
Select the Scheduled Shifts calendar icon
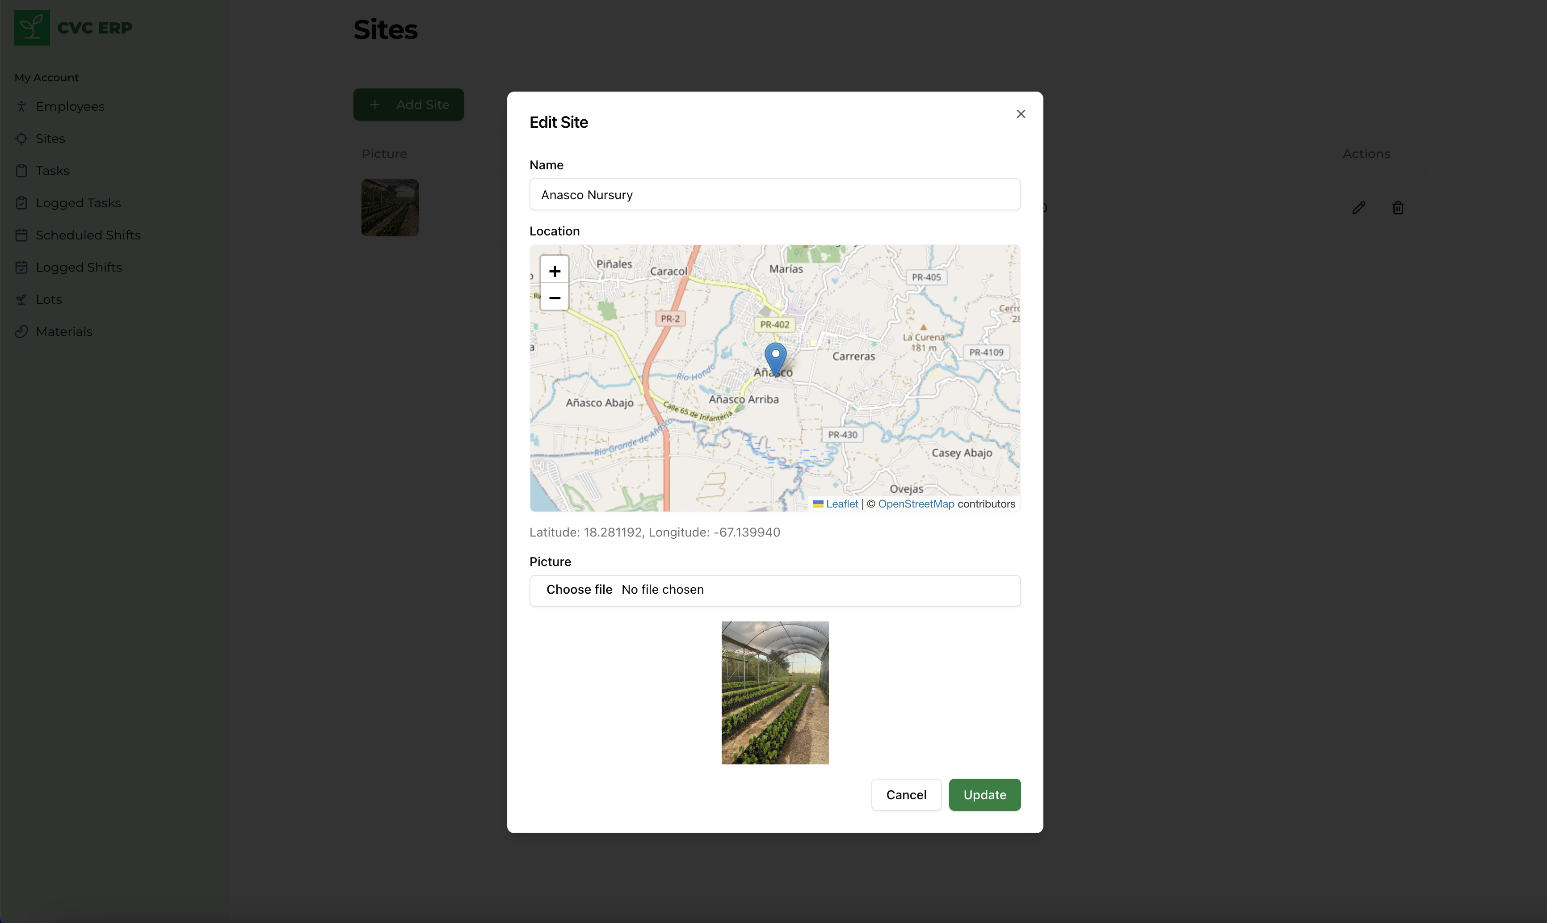coord(22,235)
